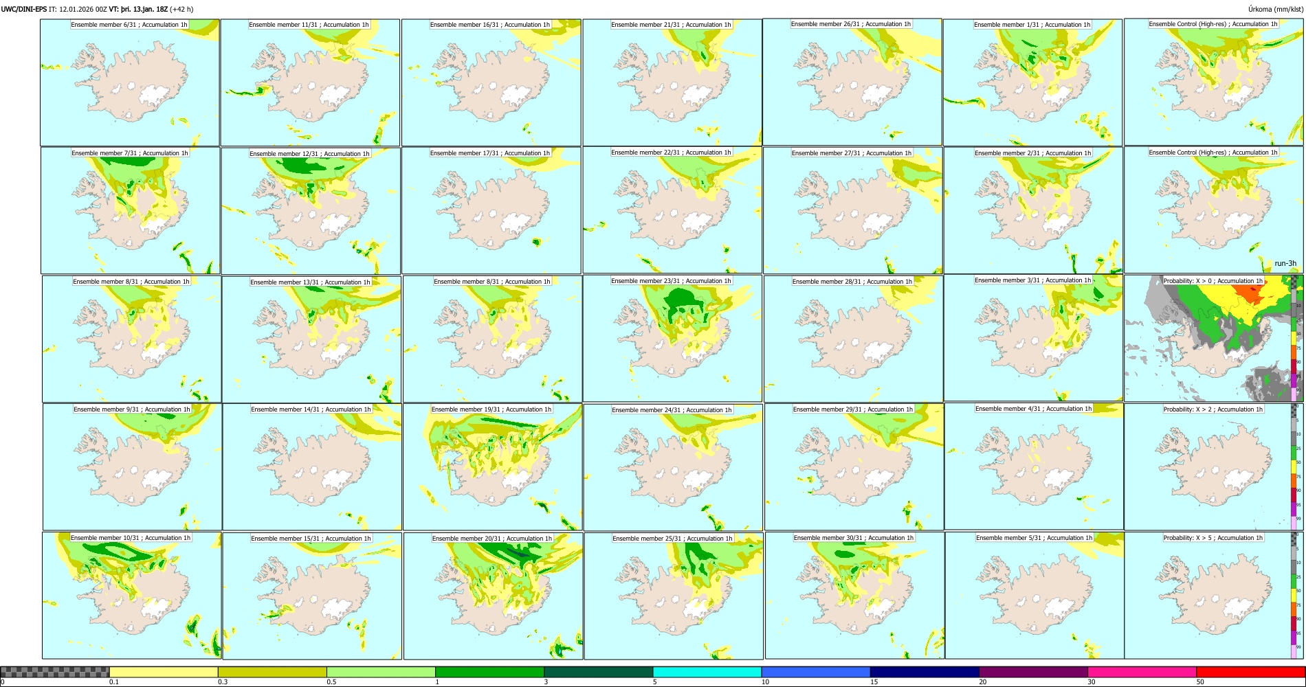1306x687 pixels.
Task: Select the Ensemble member 24/31 precipitation panel
Action: pos(673,467)
